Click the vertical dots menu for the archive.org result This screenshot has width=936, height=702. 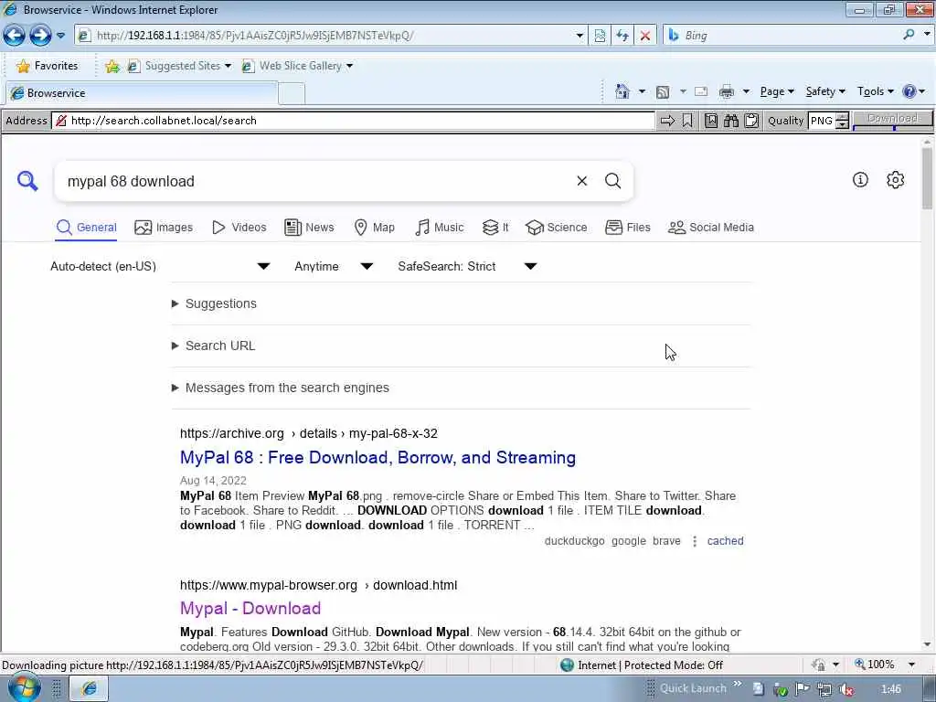695,541
